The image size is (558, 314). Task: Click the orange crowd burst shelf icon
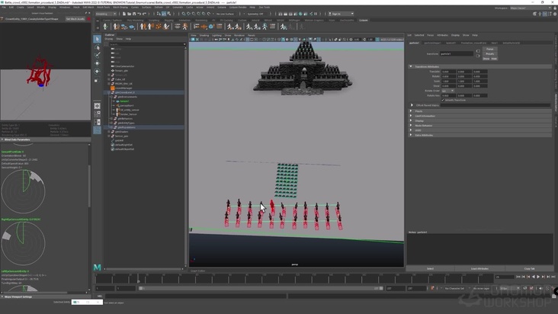pyautogui.click(x=159, y=27)
